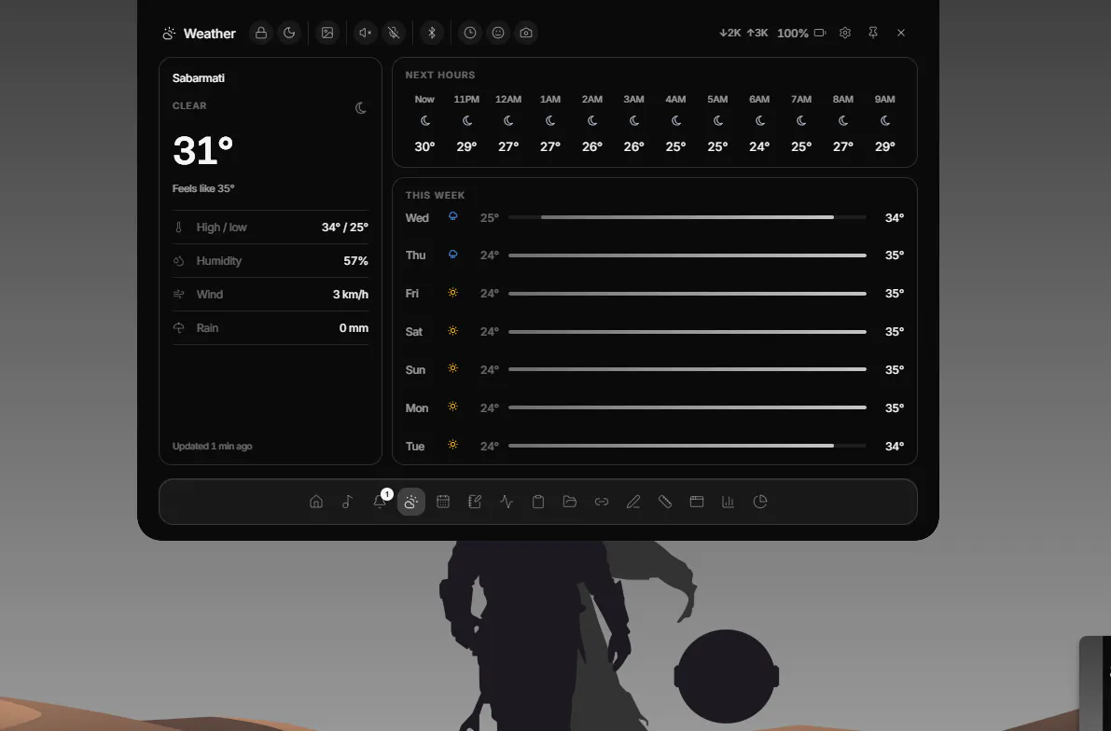This screenshot has height=731, width=1111.
Task: Click the Tue forecast temperature bar
Action: coord(687,446)
